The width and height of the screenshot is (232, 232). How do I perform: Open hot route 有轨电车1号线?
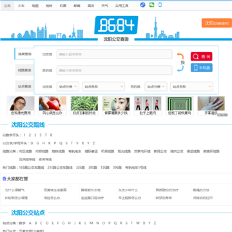click(x=136, y=168)
